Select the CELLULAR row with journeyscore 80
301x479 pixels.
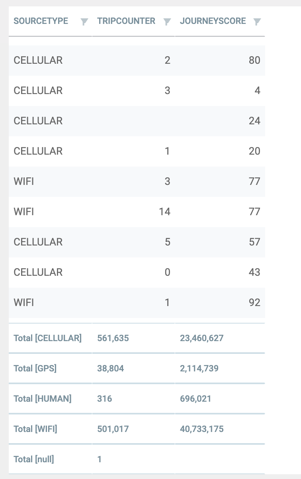137,60
